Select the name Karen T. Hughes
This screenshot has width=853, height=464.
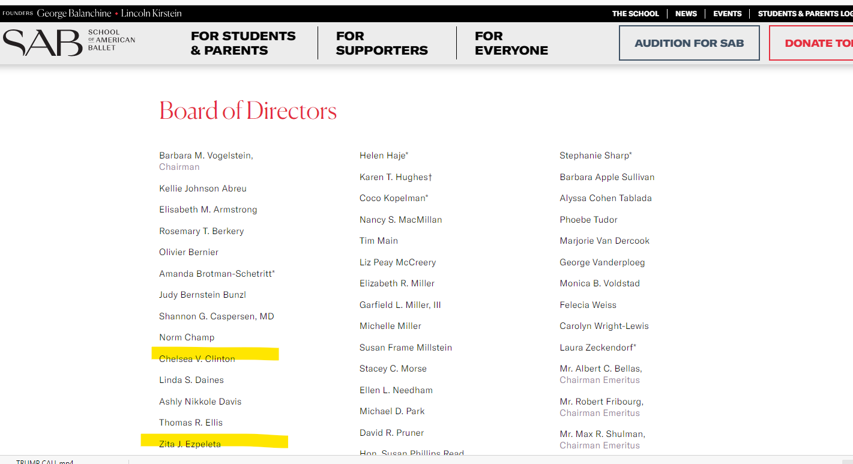[x=396, y=177]
